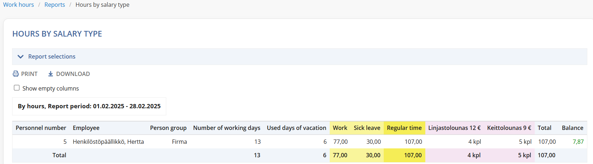Image resolution: width=593 pixels, height=164 pixels.
Task: Click the Sick leave column header
Action: click(x=367, y=128)
